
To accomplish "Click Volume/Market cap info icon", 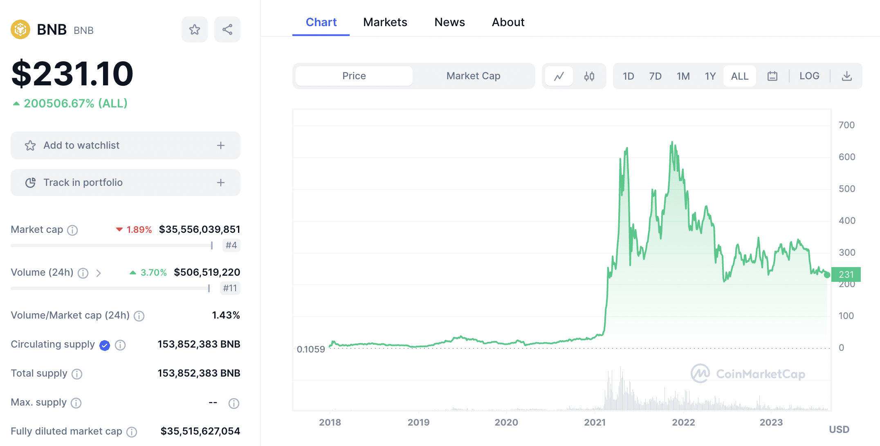I will pyautogui.click(x=139, y=316).
